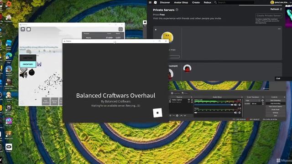Open Robux in Roblox nav bar
This screenshot has height=164, width=292.
click(207, 2)
